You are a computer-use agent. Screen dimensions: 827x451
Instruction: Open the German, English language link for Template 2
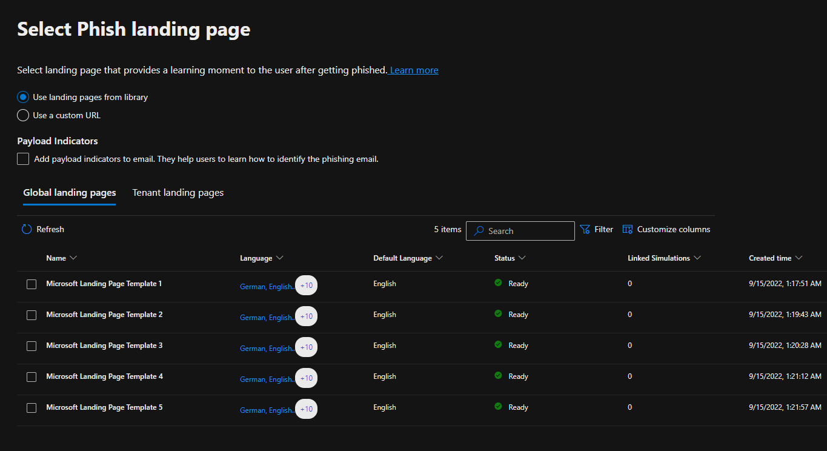pyautogui.click(x=267, y=318)
